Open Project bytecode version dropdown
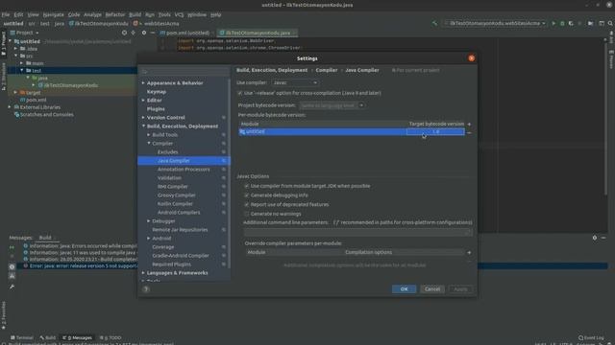 coord(332,105)
